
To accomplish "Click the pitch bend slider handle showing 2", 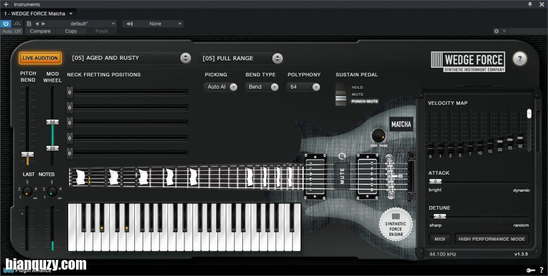I will point(27,154).
